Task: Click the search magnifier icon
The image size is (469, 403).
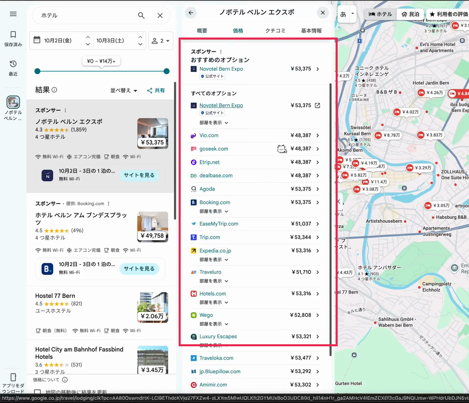Action: pos(141,15)
